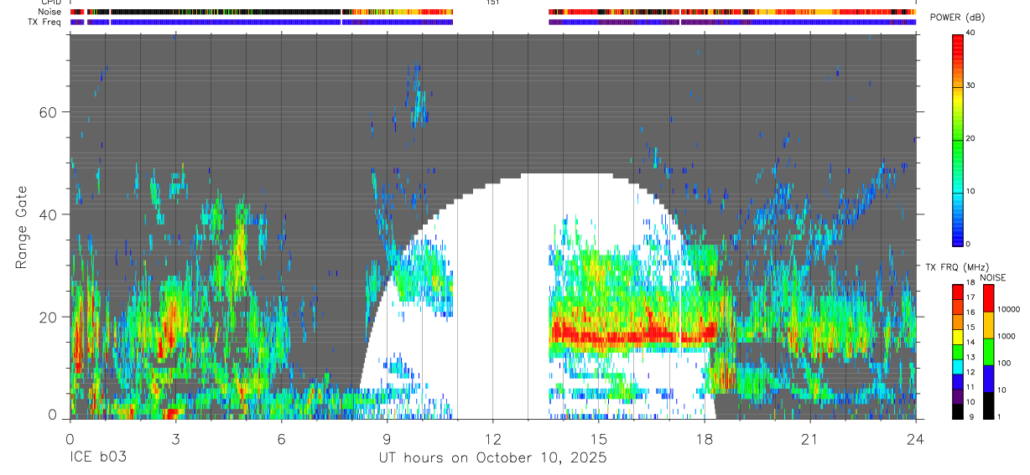Click the x-axis tick label "15"
The width and height of the screenshot is (1030, 475).
[x=598, y=438]
